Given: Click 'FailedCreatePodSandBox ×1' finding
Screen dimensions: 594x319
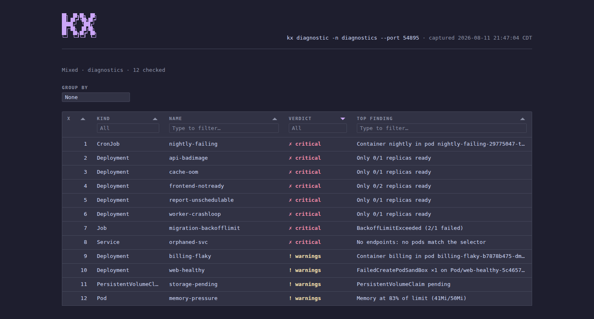Looking at the screenshot, I should click(441, 270).
